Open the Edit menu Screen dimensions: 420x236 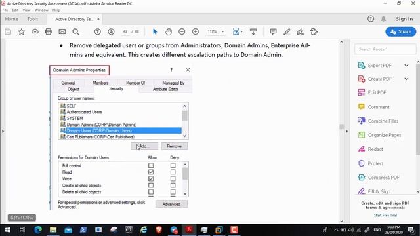coord(15,10)
